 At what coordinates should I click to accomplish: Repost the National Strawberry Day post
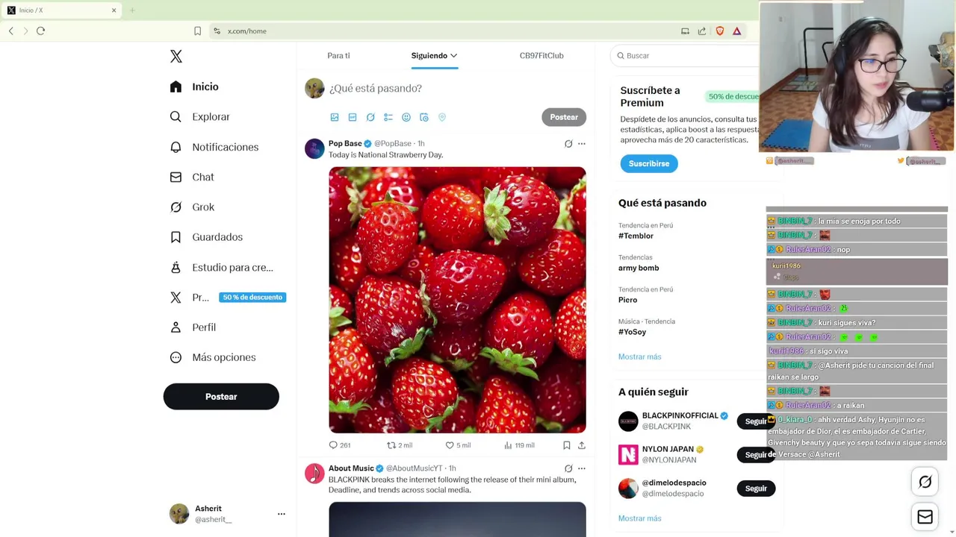(x=399, y=445)
